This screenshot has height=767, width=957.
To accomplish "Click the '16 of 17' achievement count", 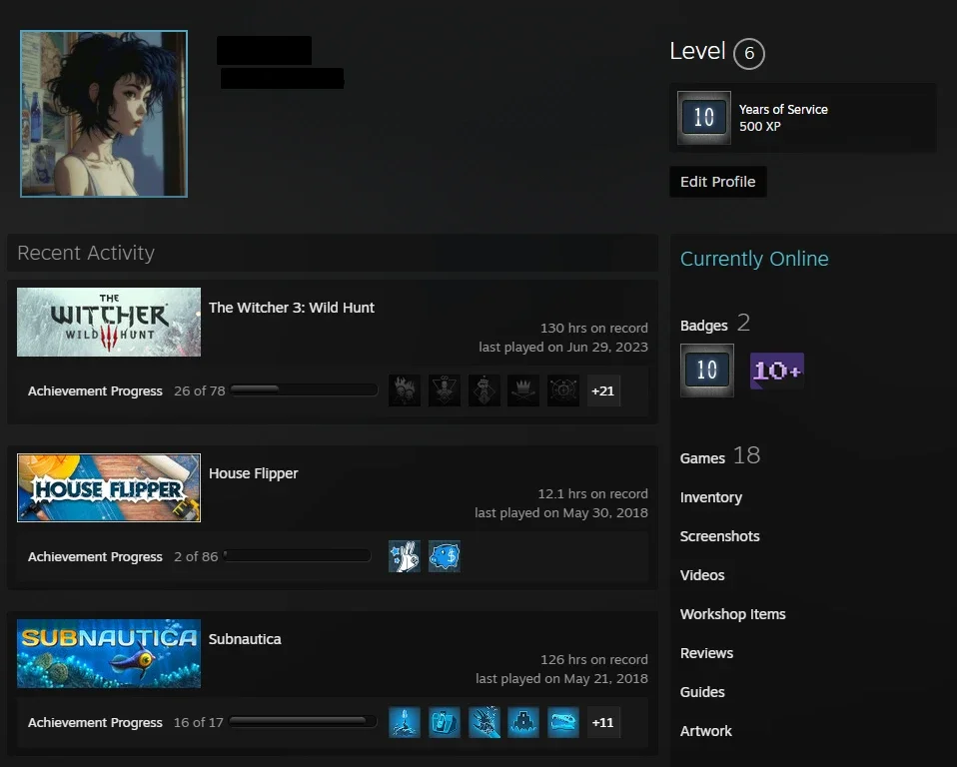I will [199, 723].
